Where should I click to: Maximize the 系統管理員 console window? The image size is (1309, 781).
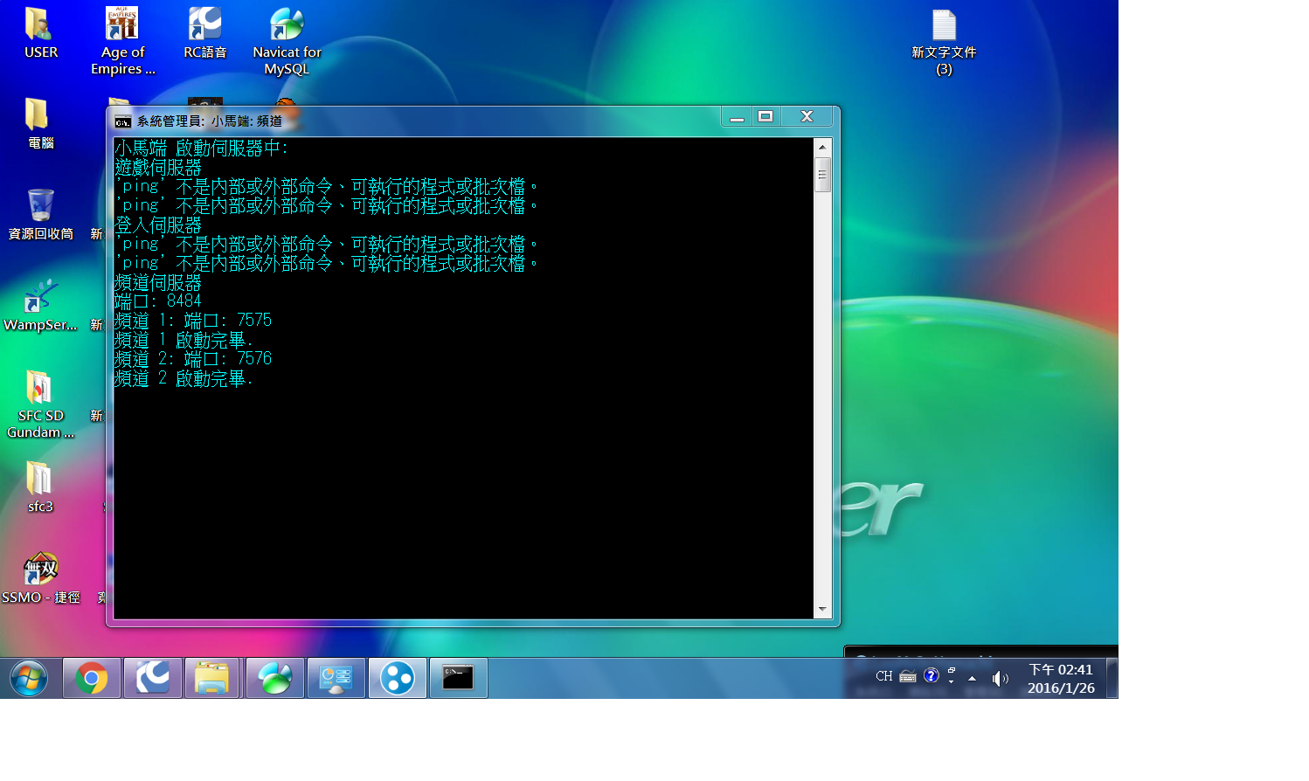click(765, 117)
